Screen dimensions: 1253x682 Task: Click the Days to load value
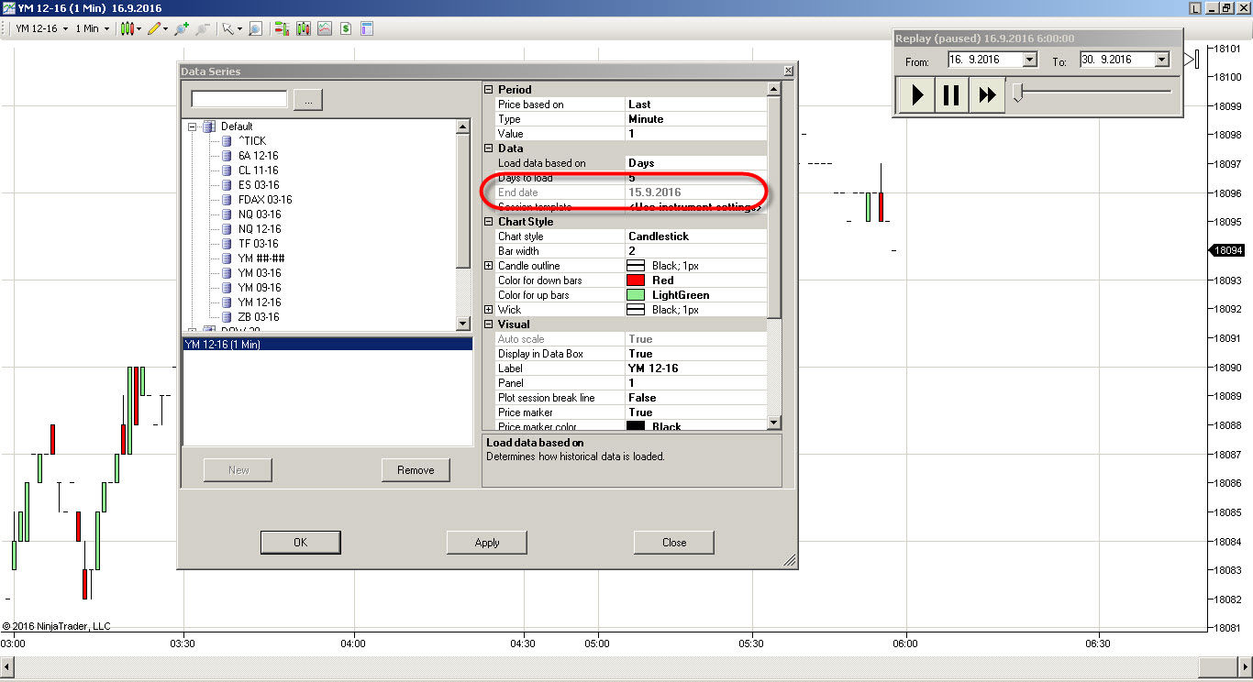click(696, 178)
